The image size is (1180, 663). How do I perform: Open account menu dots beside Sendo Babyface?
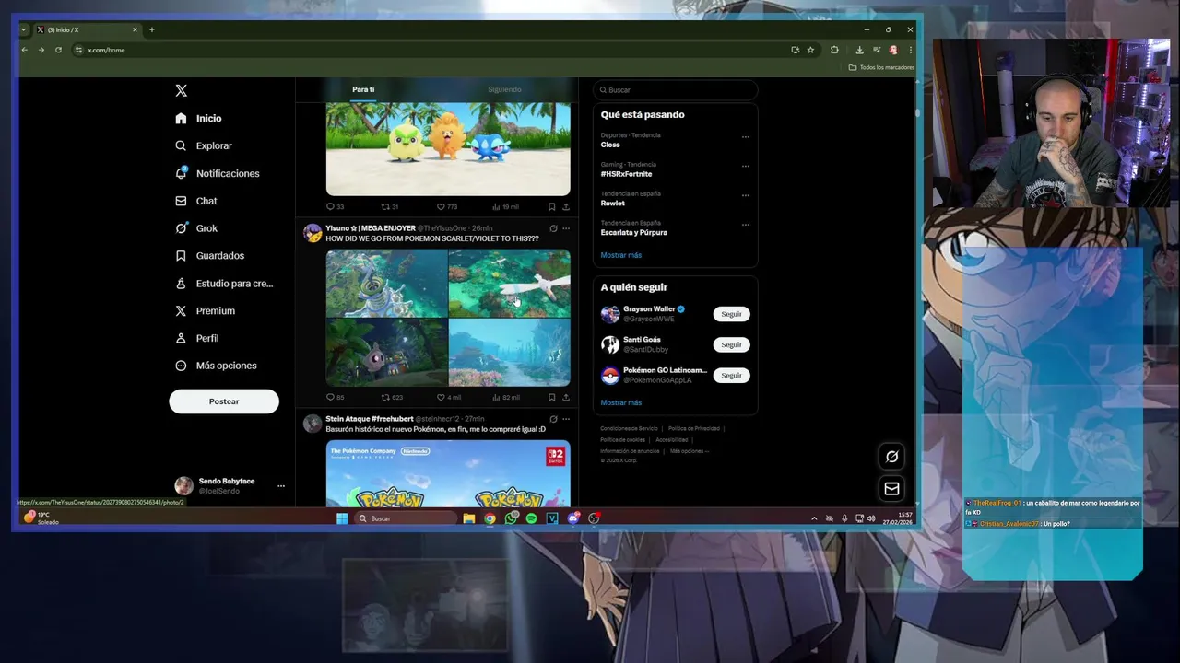pyautogui.click(x=281, y=486)
